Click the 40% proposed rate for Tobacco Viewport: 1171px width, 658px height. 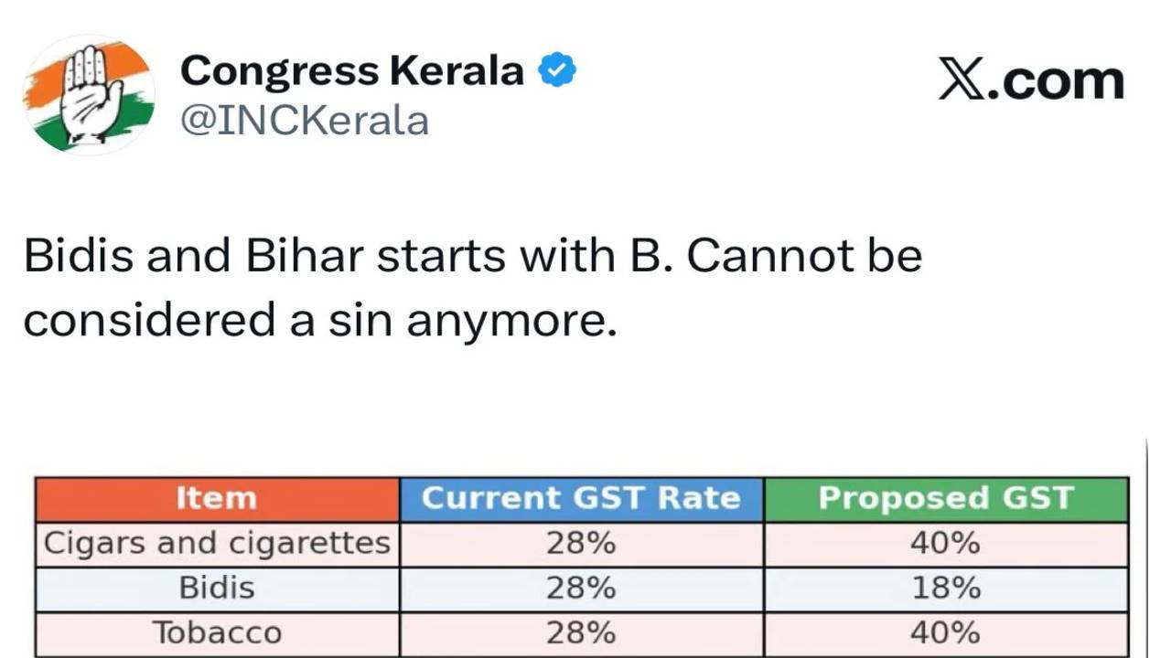tap(946, 632)
